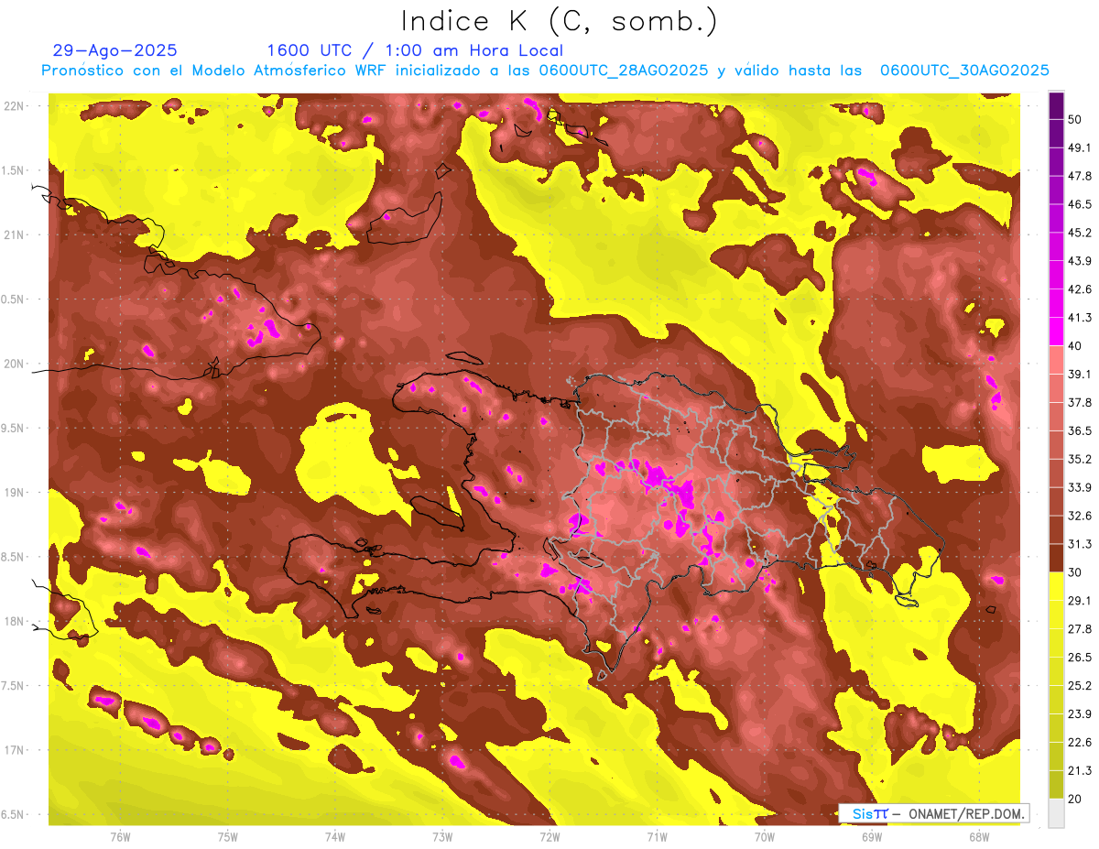The width and height of the screenshot is (1099, 849).
Task: Click the legend value '37.8'
Action: (1079, 402)
